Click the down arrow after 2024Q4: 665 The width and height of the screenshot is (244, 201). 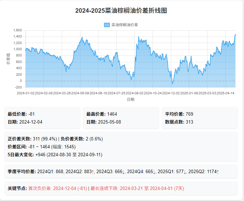click(154, 171)
